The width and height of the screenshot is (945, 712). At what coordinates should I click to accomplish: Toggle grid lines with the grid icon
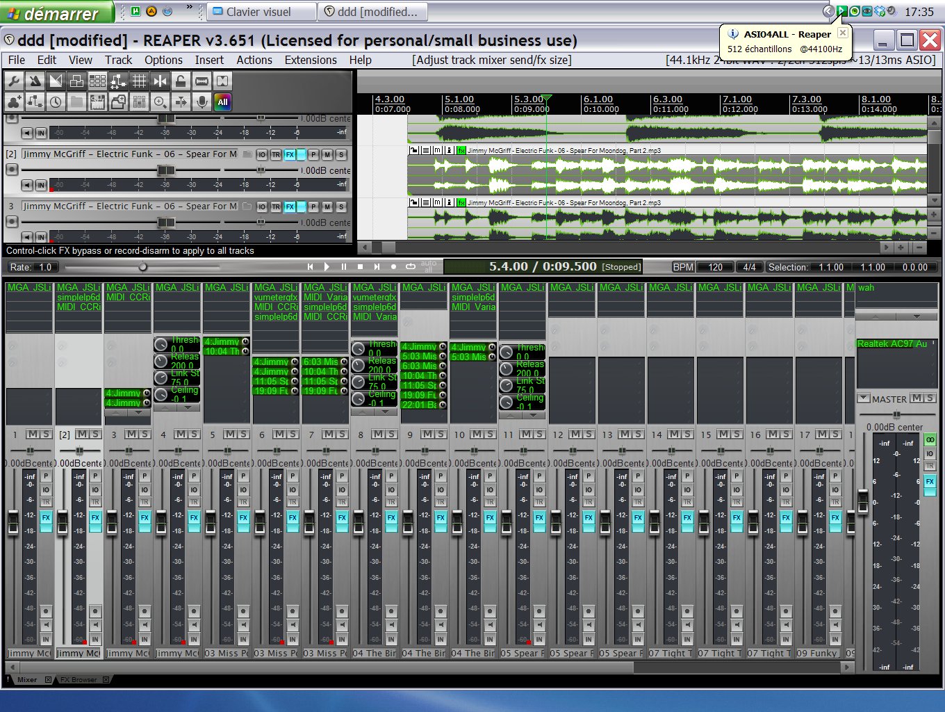[139, 81]
